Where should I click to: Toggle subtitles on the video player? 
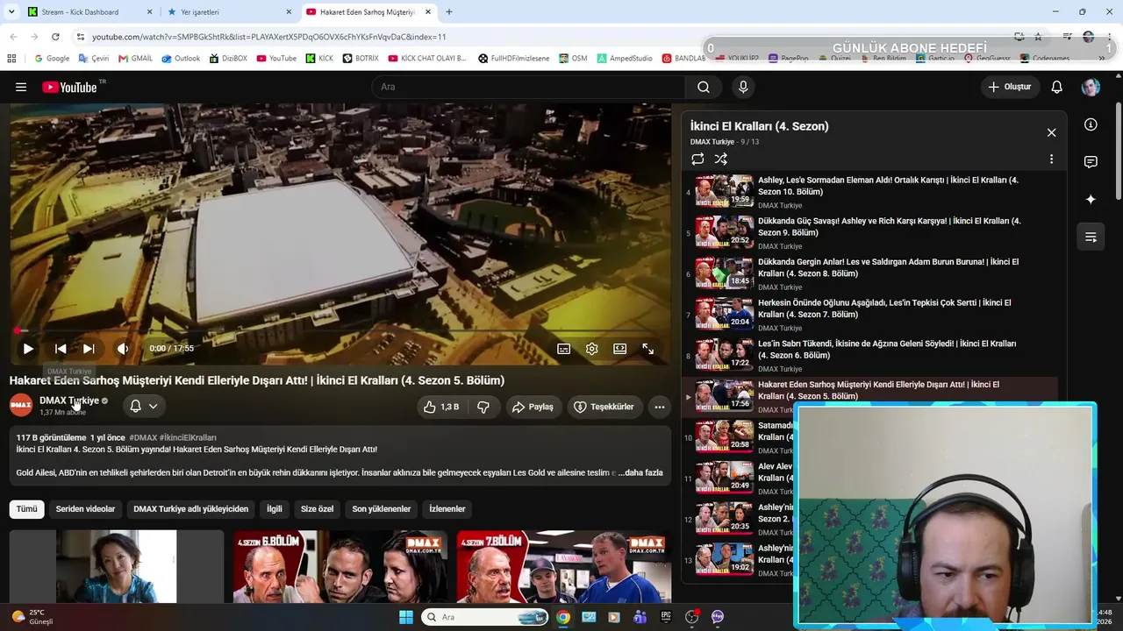tap(563, 349)
